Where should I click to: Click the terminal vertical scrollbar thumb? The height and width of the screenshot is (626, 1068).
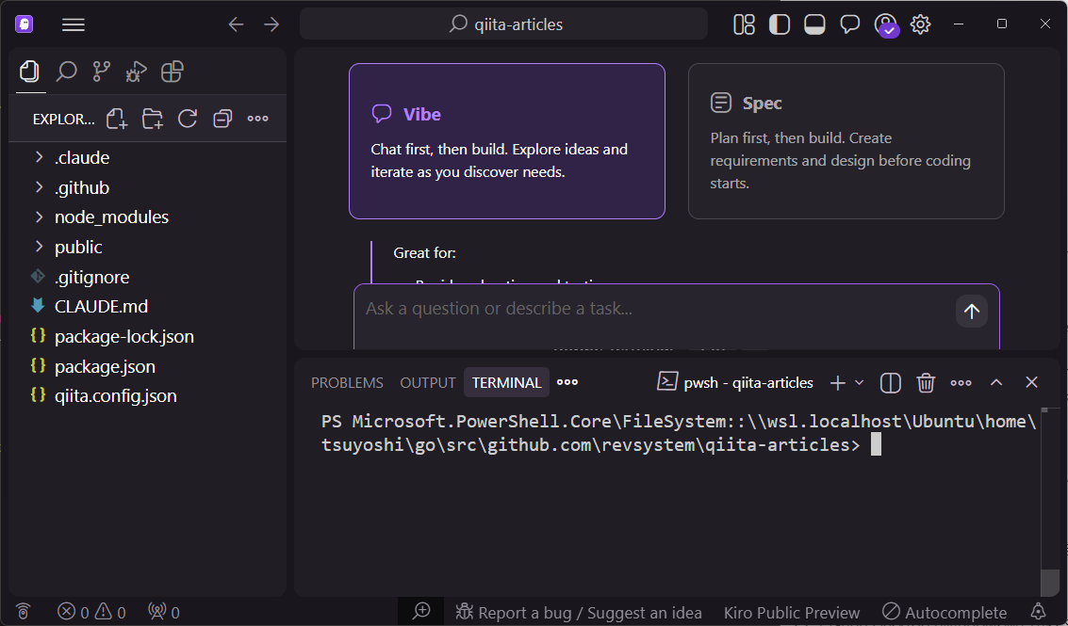(x=1048, y=582)
